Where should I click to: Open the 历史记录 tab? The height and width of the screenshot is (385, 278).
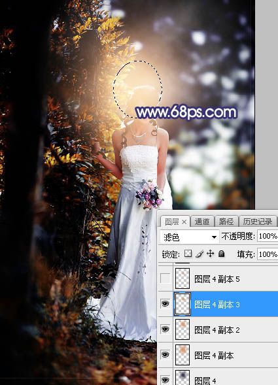pos(258,222)
